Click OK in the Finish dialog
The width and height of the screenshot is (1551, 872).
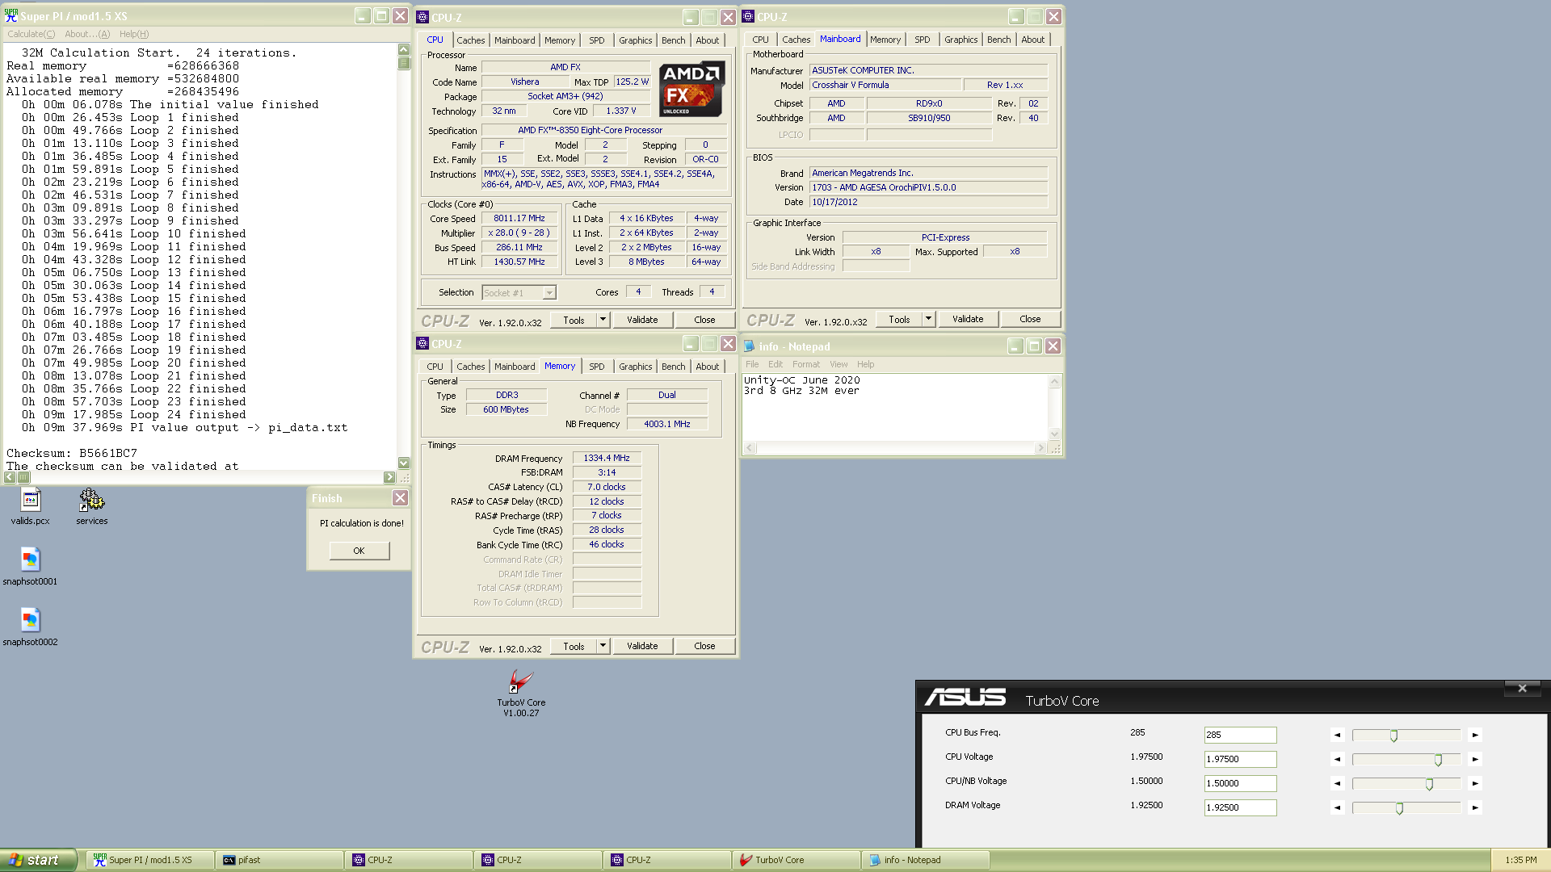359,551
